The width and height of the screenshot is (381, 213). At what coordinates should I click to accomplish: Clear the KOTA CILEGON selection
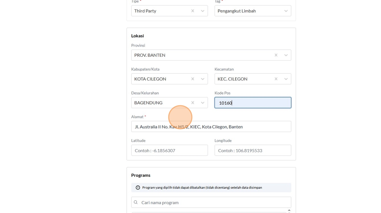tap(193, 79)
